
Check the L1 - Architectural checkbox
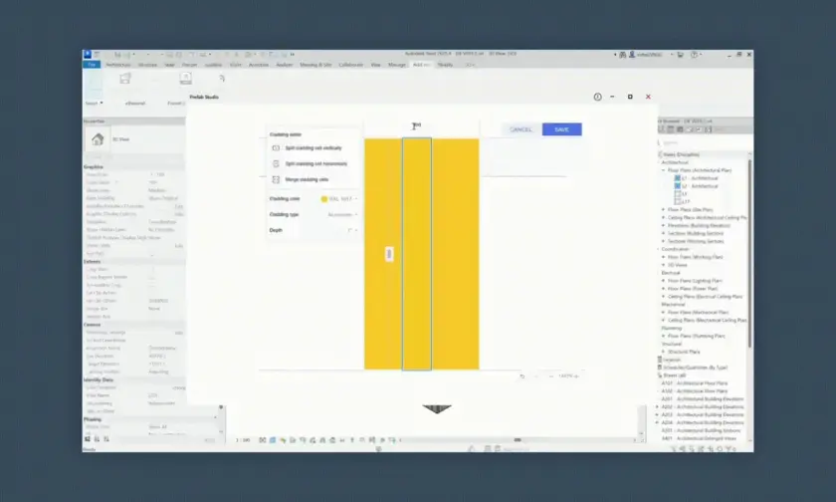point(678,178)
